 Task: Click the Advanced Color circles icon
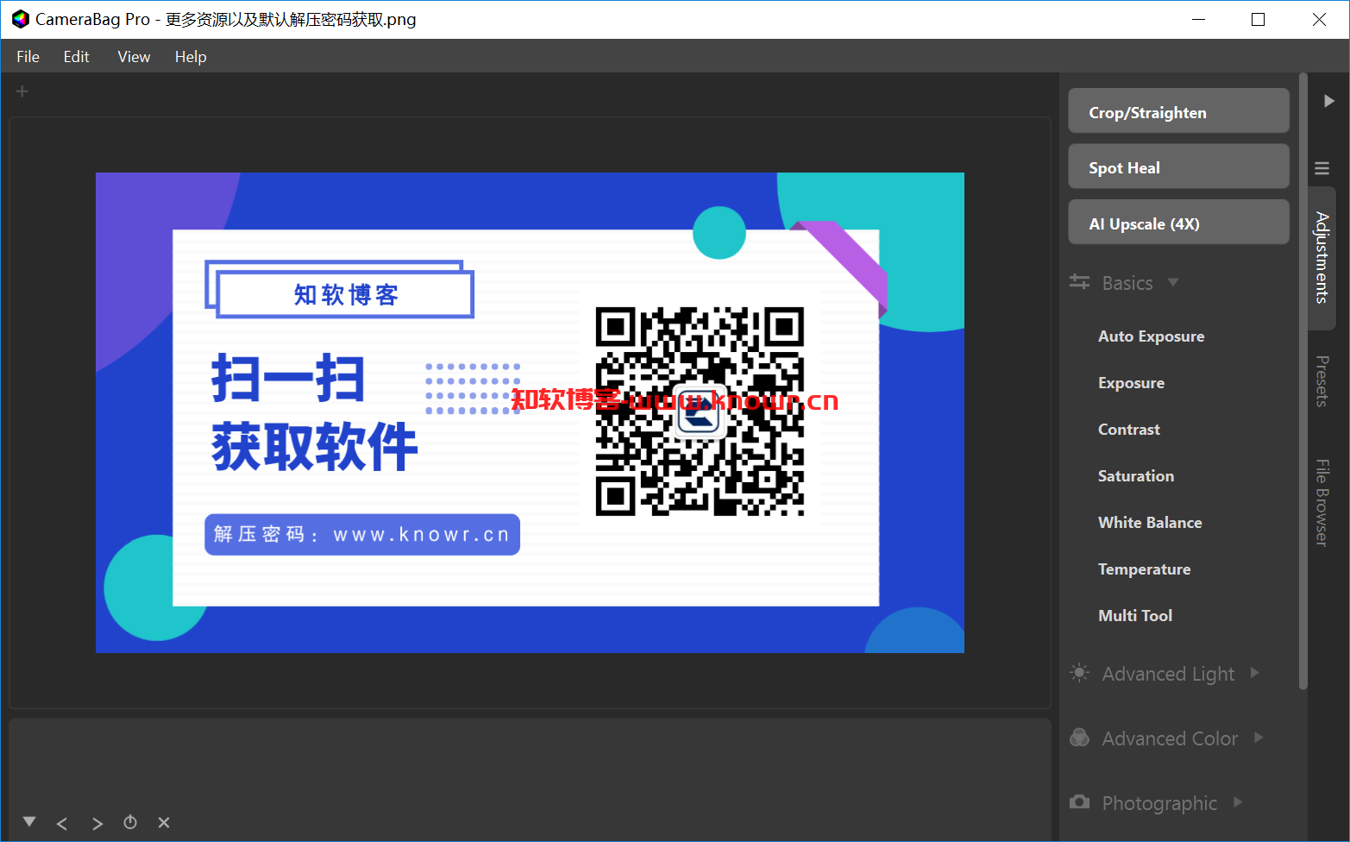(1079, 738)
